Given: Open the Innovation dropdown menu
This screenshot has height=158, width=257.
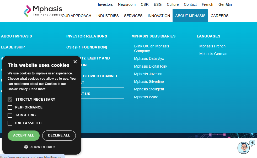Looking at the screenshot, I should pos(159,16).
